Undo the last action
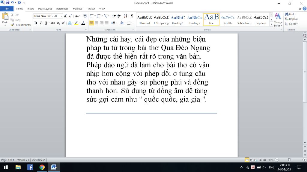This screenshot has width=307, height=172. [12, 2]
